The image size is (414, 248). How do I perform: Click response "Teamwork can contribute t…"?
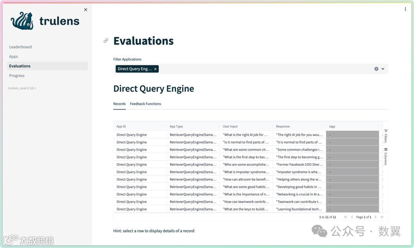pos(299,202)
